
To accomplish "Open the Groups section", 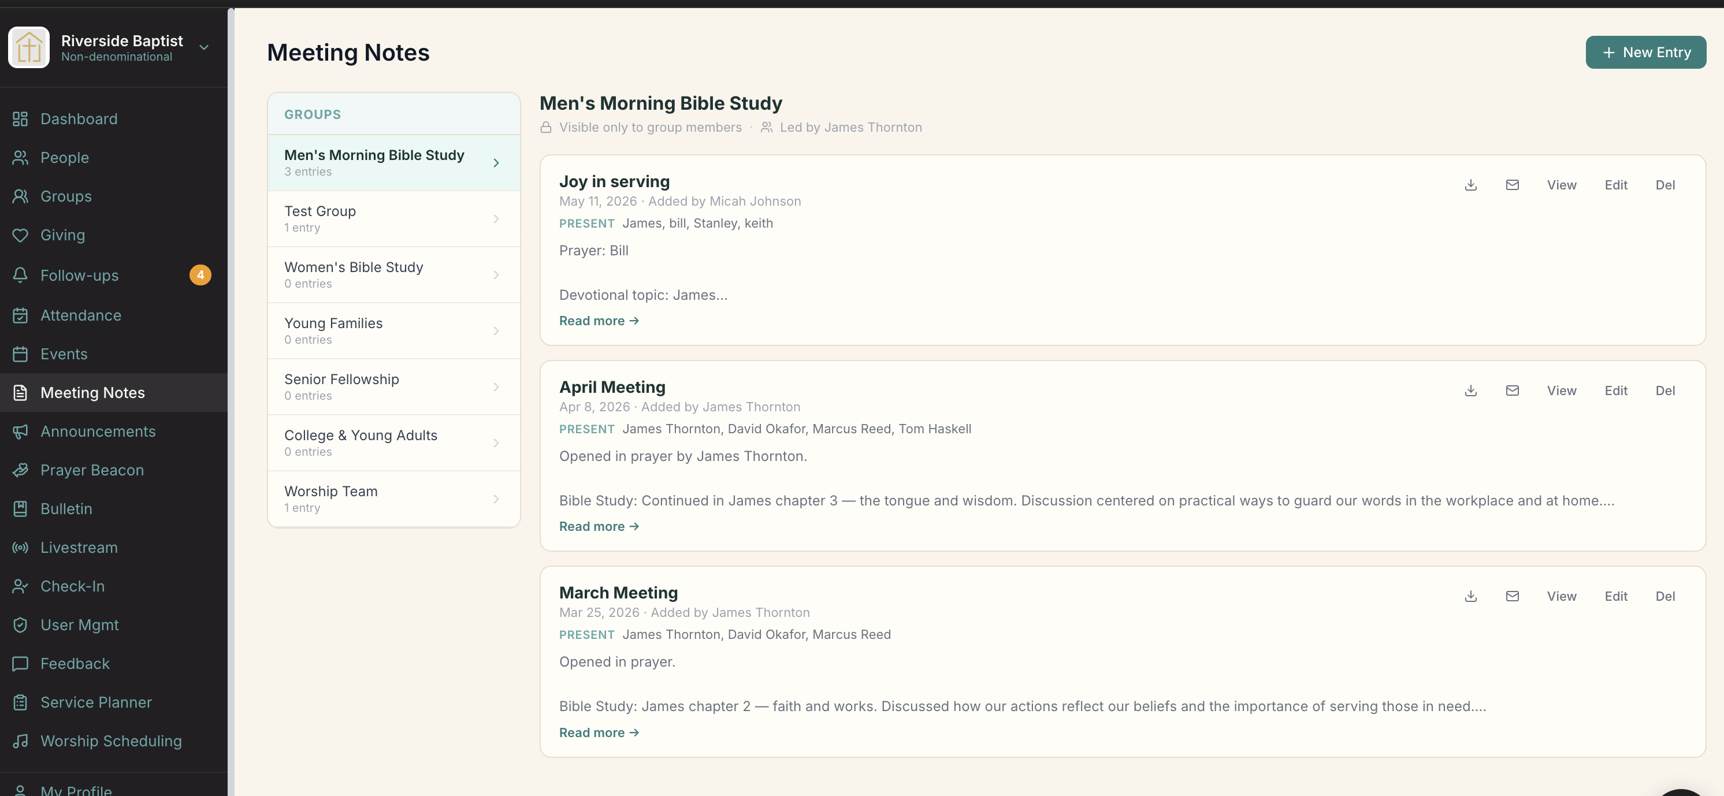I will pos(114,196).
